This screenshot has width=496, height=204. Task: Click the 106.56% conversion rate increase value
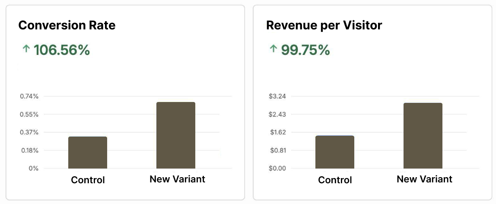click(62, 50)
